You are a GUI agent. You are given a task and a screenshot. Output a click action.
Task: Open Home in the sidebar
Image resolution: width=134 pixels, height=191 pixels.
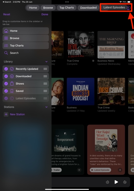click(26, 31)
